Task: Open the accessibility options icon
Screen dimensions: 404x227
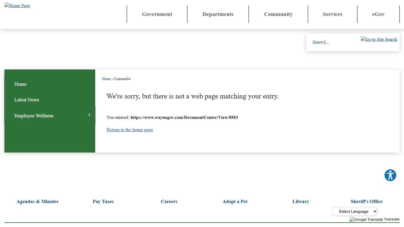Action: pyautogui.click(x=390, y=175)
